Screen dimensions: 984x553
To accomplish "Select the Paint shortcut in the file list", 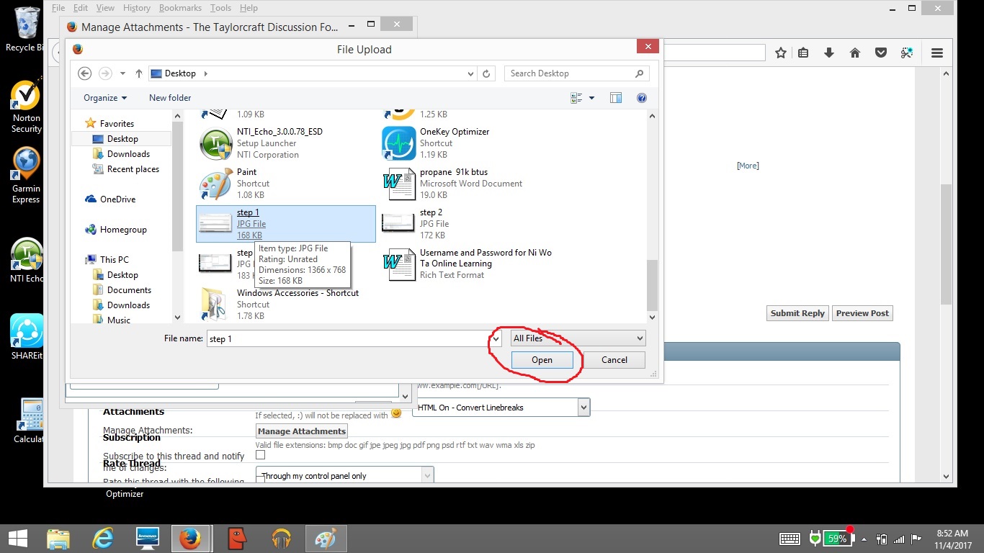I will click(x=286, y=184).
